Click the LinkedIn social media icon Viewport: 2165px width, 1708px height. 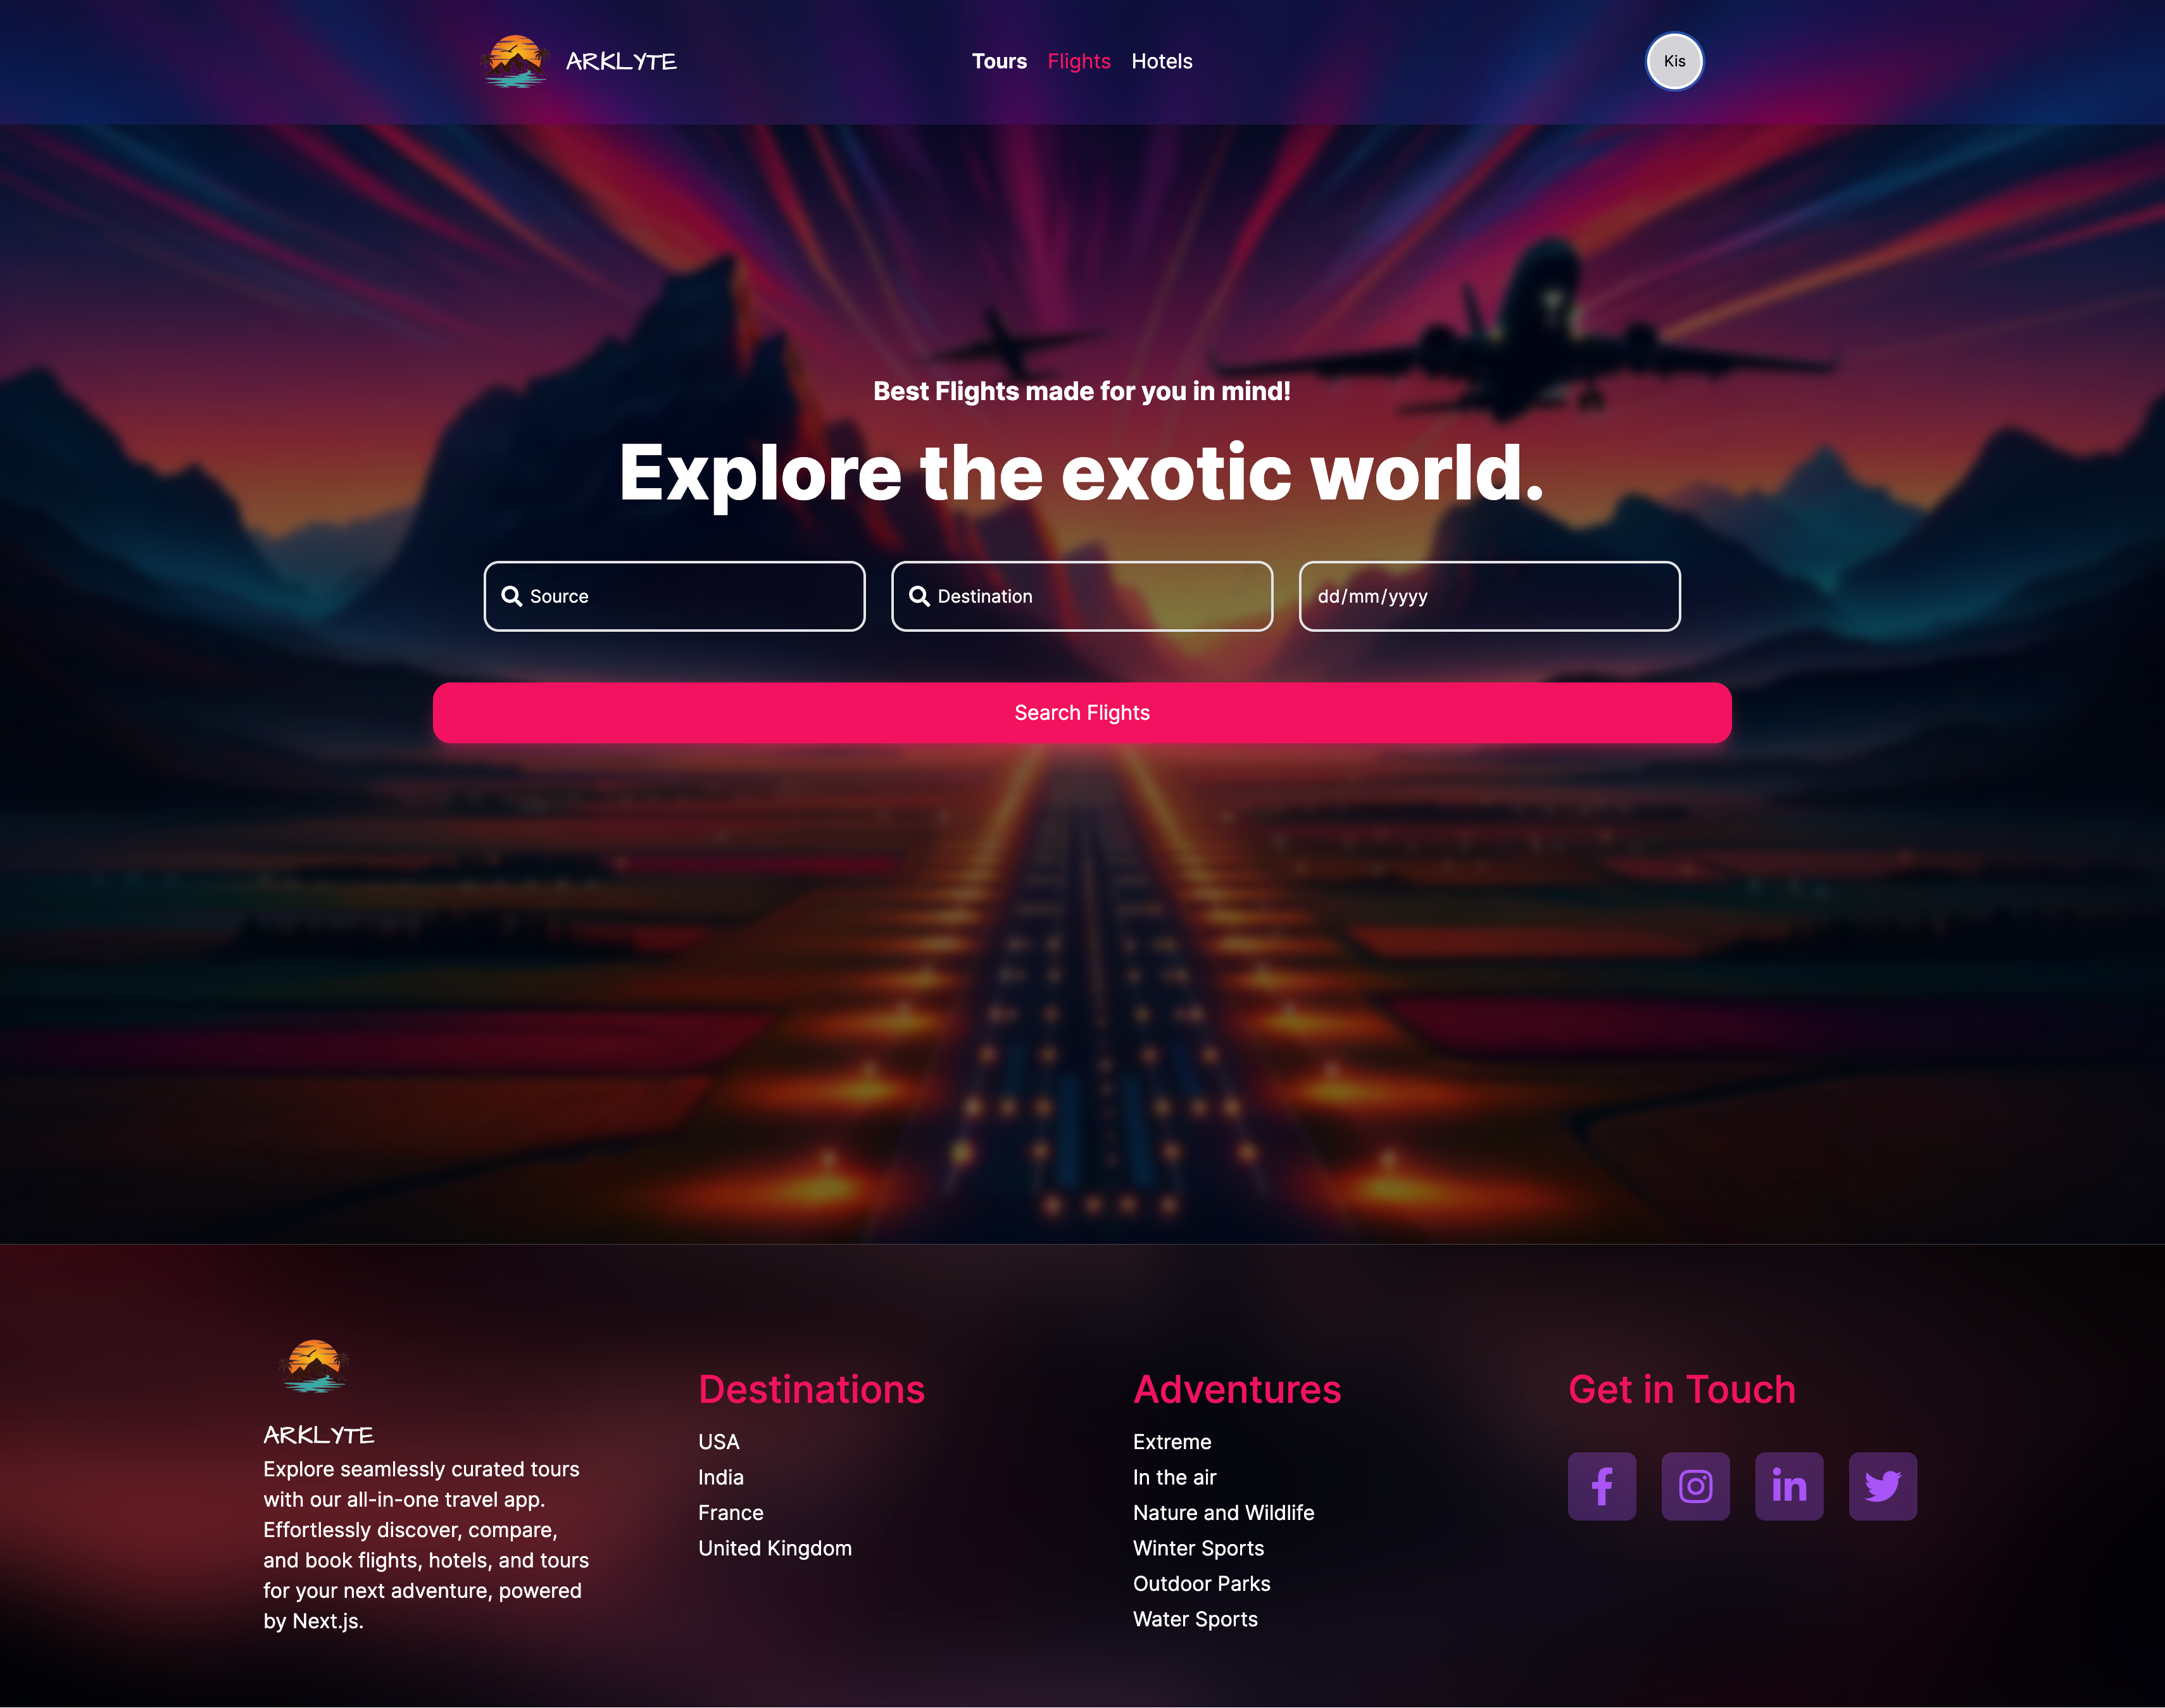tap(1789, 1485)
